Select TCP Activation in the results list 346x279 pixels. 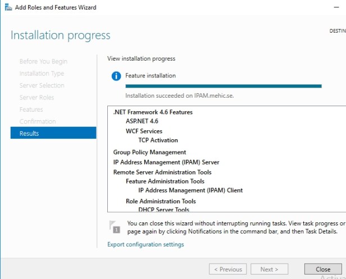[158, 140]
